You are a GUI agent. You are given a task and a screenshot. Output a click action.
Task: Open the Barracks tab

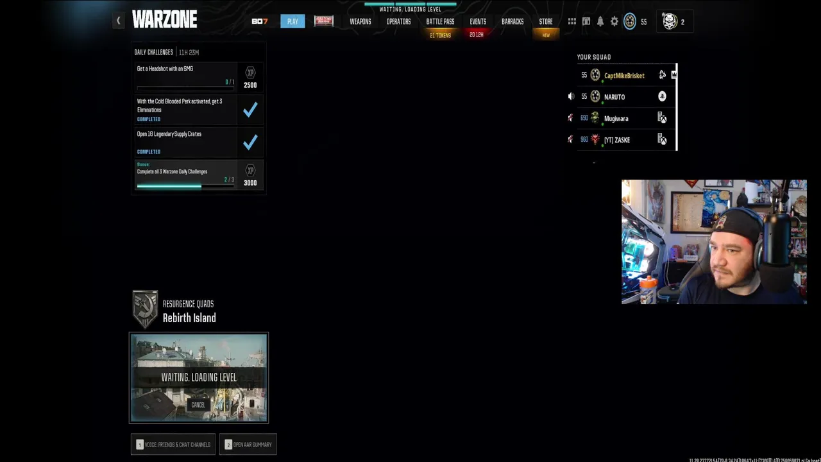[x=512, y=21]
